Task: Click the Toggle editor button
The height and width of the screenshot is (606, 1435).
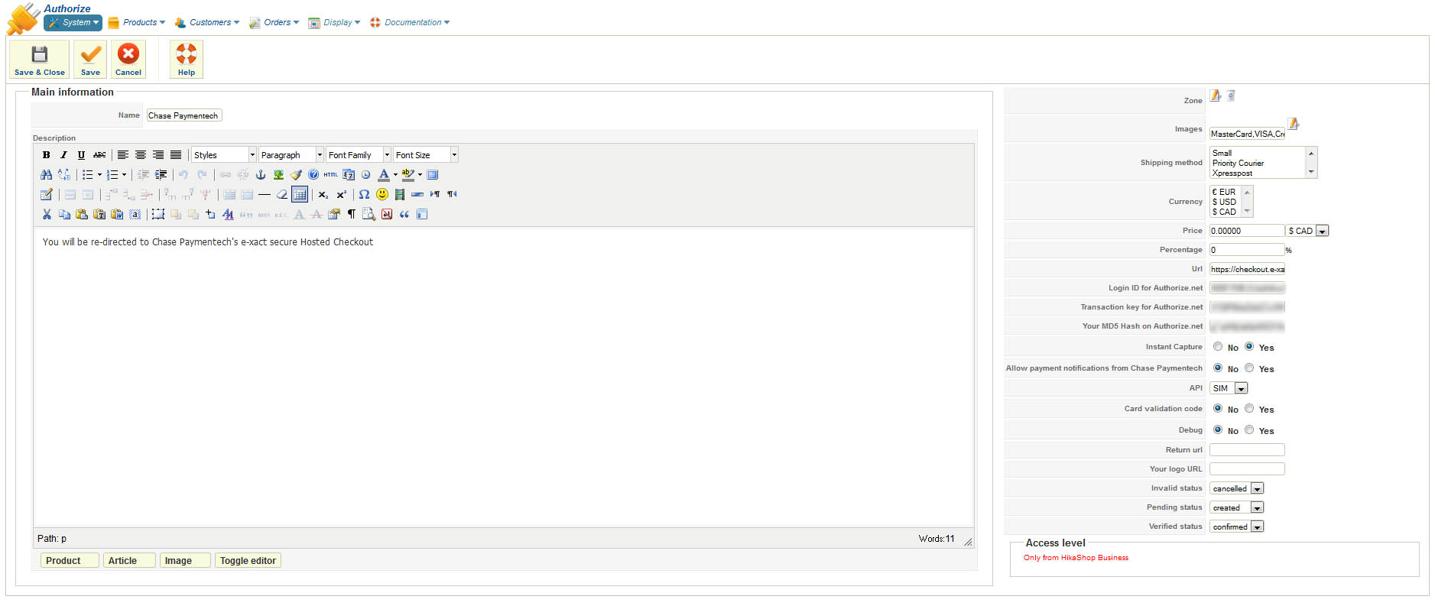Action: [x=248, y=561]
